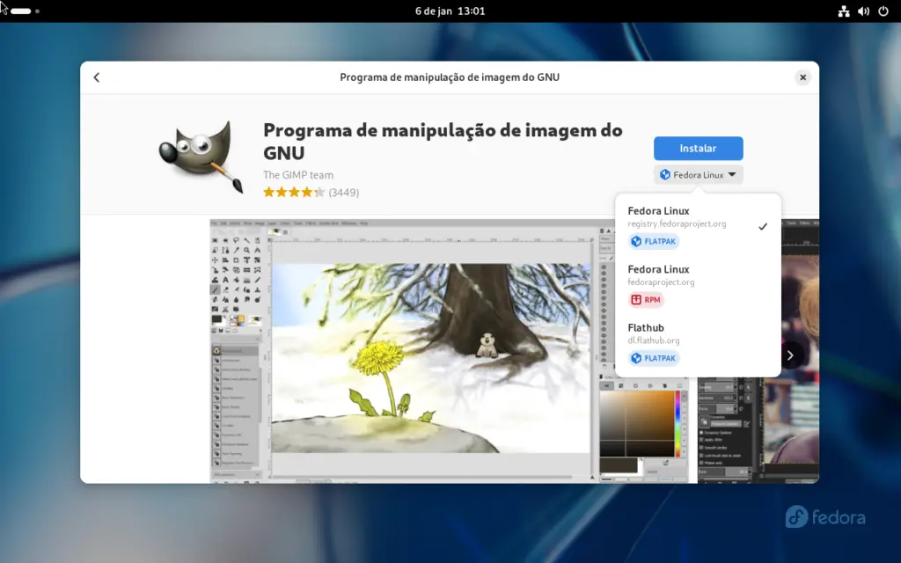Image resolution: width=901 pixels, height=563 pixels.
Task: Click the checkmark beside the selected source
Action: (x=763, y=226)
